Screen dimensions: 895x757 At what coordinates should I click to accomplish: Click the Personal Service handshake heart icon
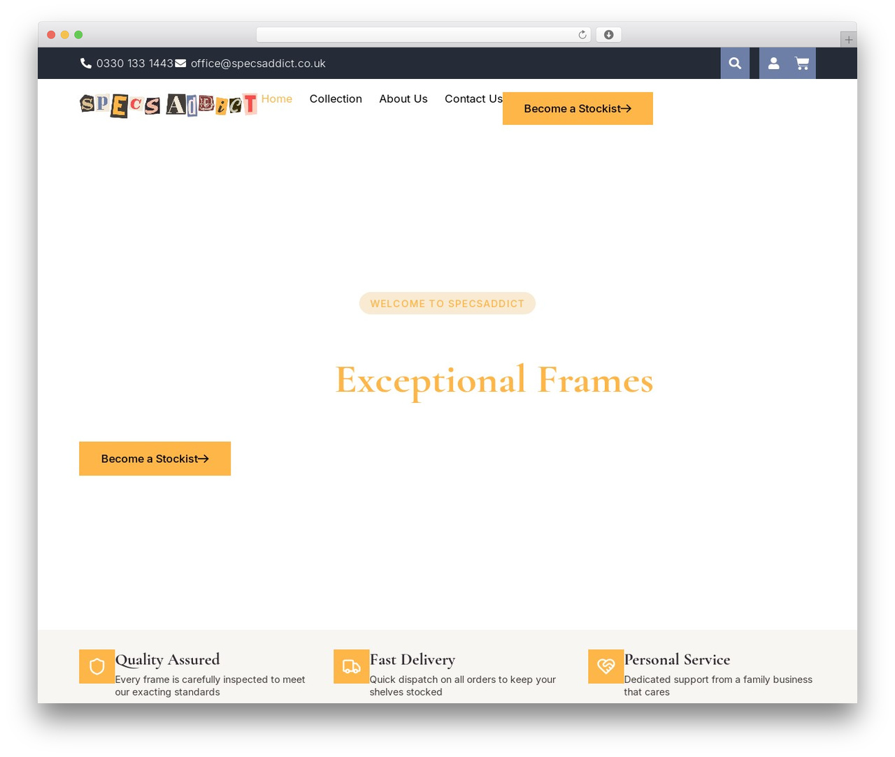(606, 666)
